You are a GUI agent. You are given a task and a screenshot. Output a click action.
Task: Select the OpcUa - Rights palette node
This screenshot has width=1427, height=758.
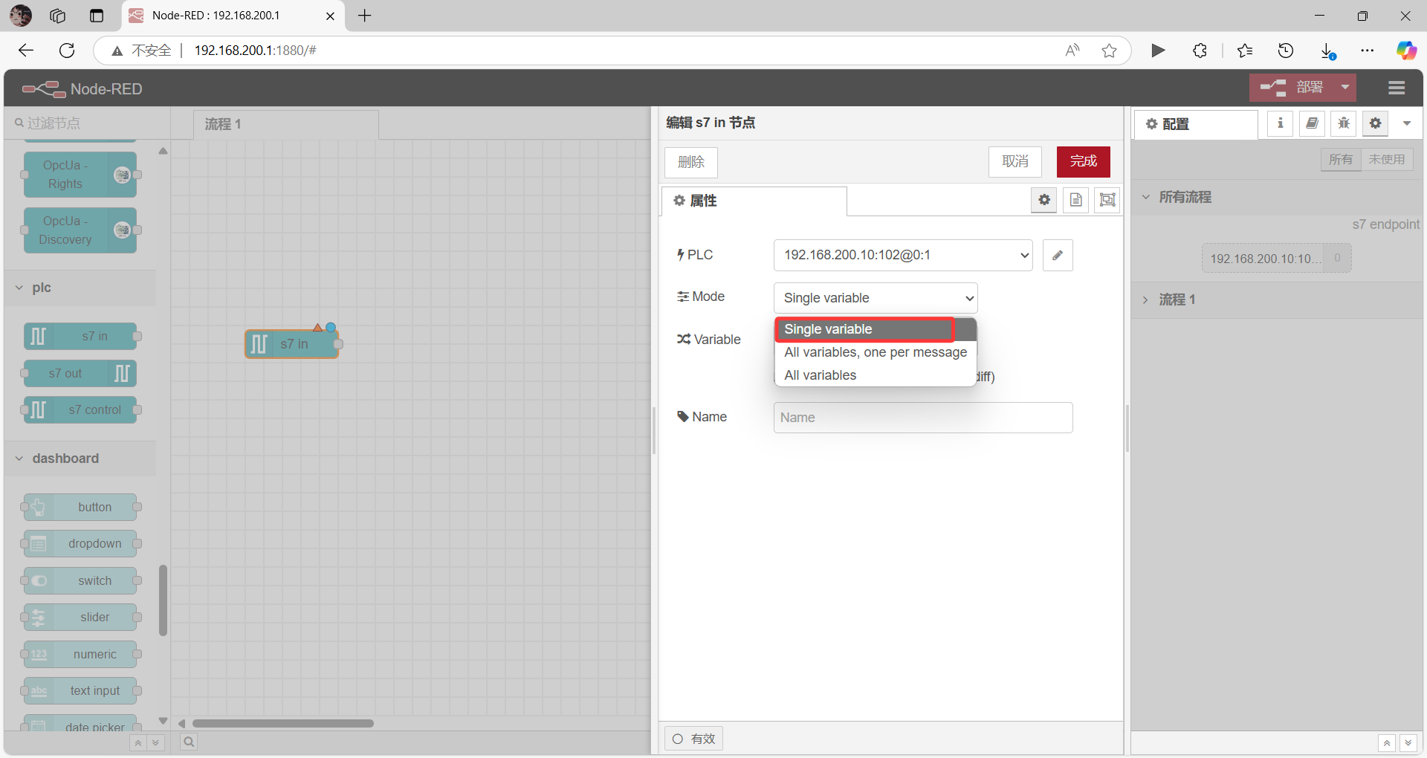pyautogui.click(x=80, y=175)
